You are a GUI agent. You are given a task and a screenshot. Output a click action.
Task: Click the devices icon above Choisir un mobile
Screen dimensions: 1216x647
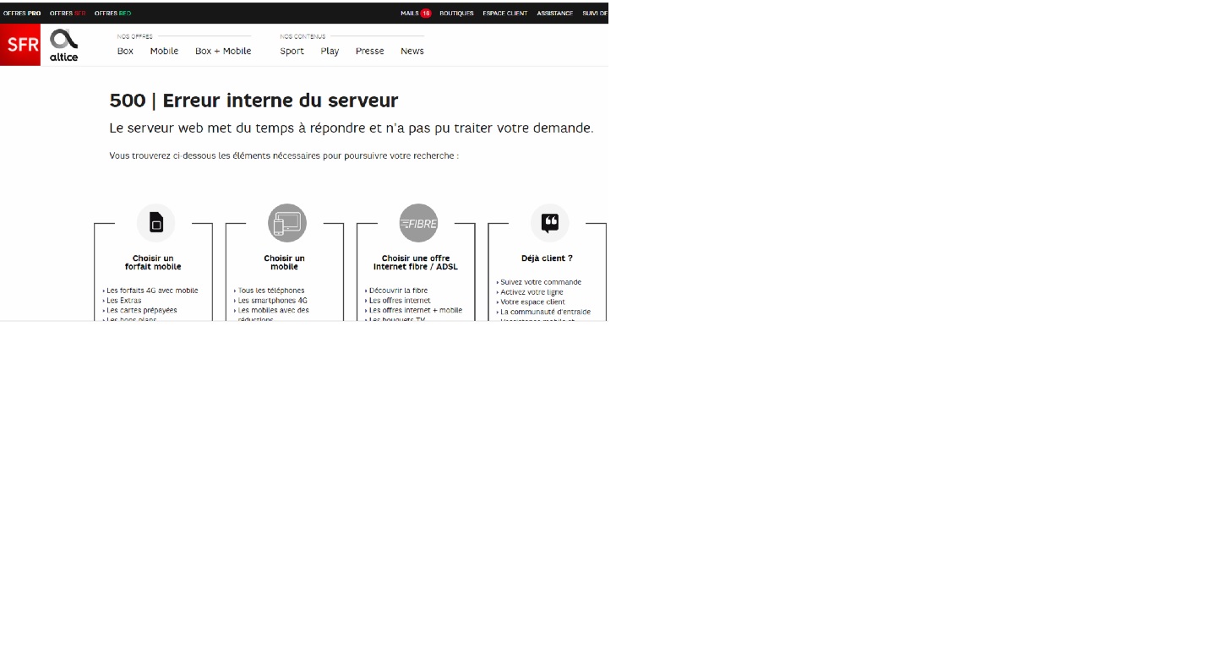point(286,222)
